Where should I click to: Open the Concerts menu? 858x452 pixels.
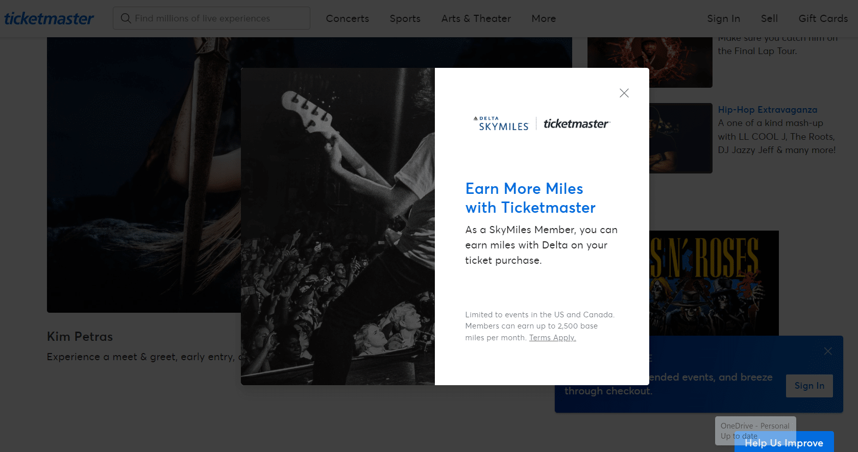tap(347, 18)
